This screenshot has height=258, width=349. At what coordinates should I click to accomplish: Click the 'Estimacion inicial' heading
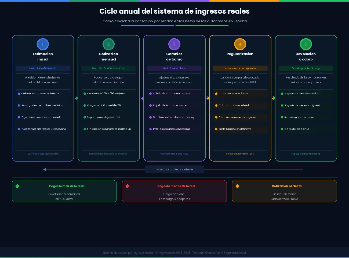pos(43,56)
